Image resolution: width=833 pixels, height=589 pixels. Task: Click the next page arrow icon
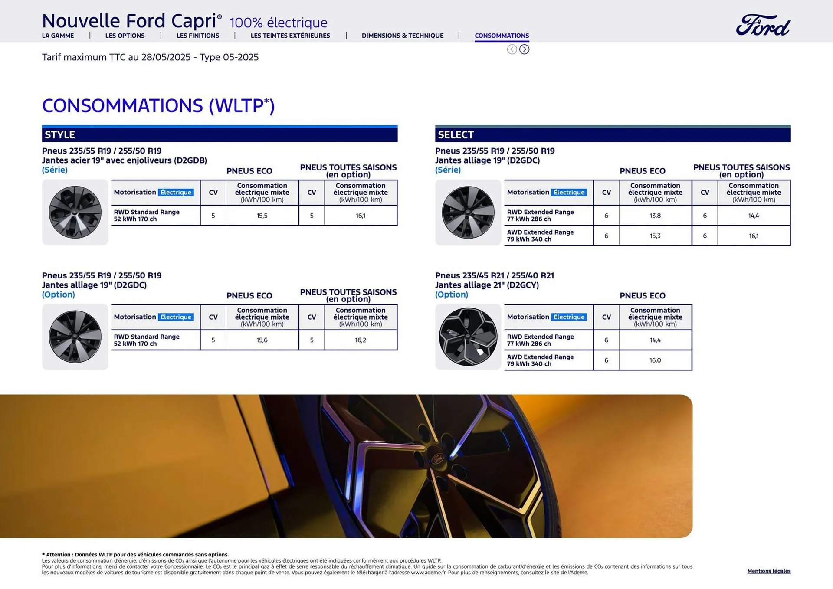tap(524, 49)
